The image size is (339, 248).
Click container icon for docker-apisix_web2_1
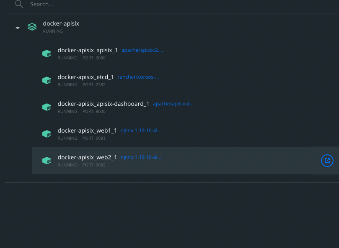[47, 161]
